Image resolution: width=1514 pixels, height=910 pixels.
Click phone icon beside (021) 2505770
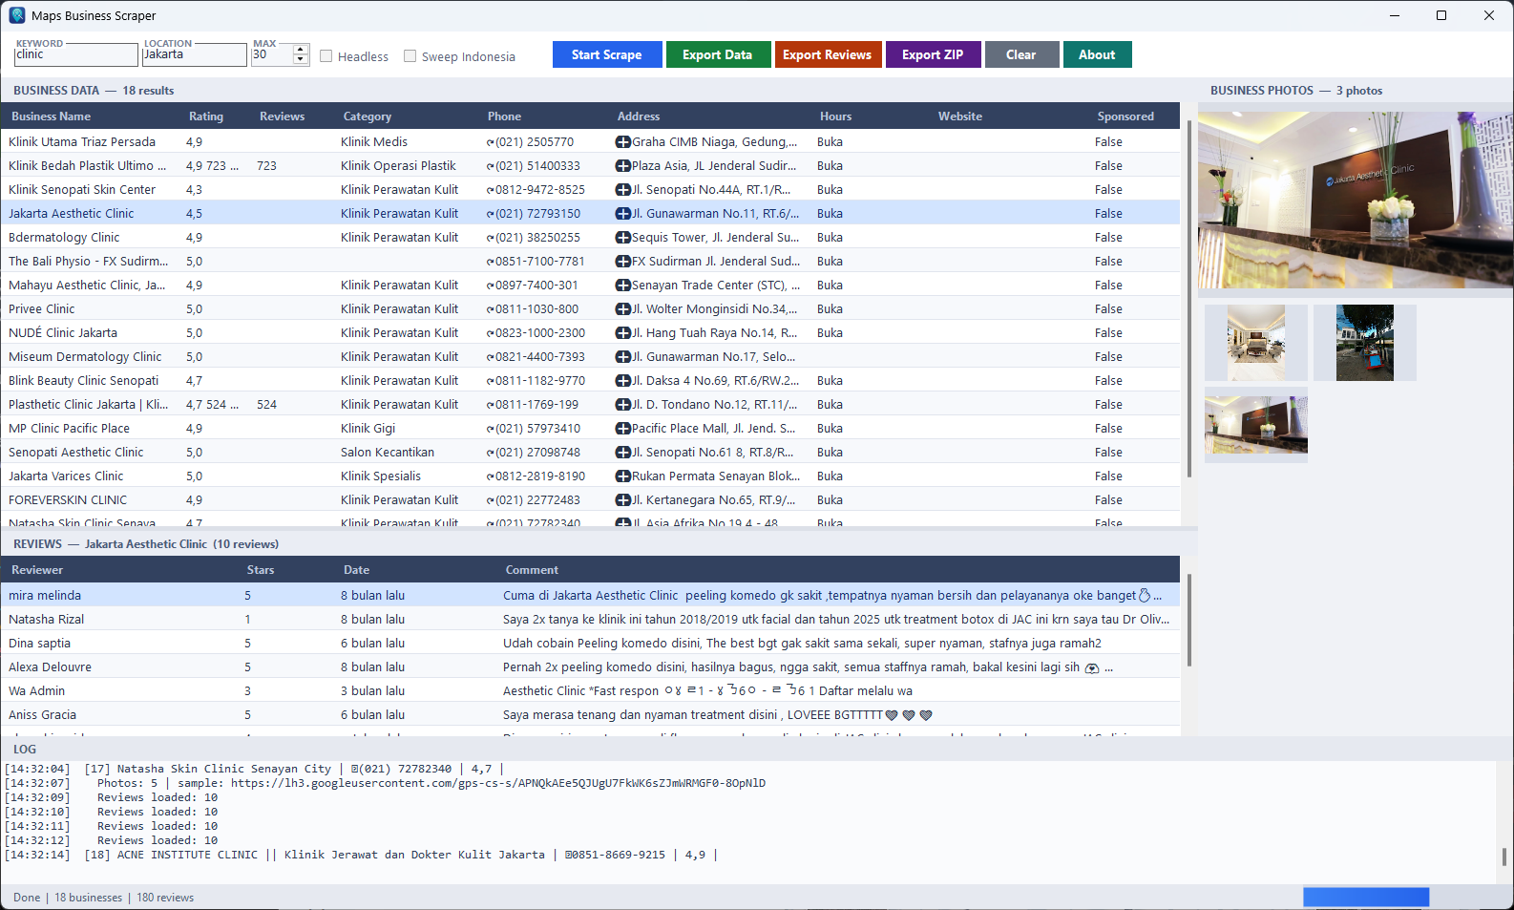(490, 142)
